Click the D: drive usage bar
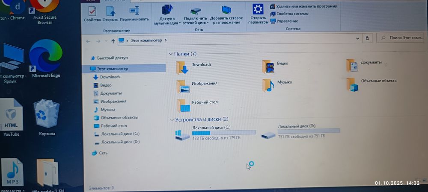This screenshot has width=428, height=192. click(x=309, y=131)
